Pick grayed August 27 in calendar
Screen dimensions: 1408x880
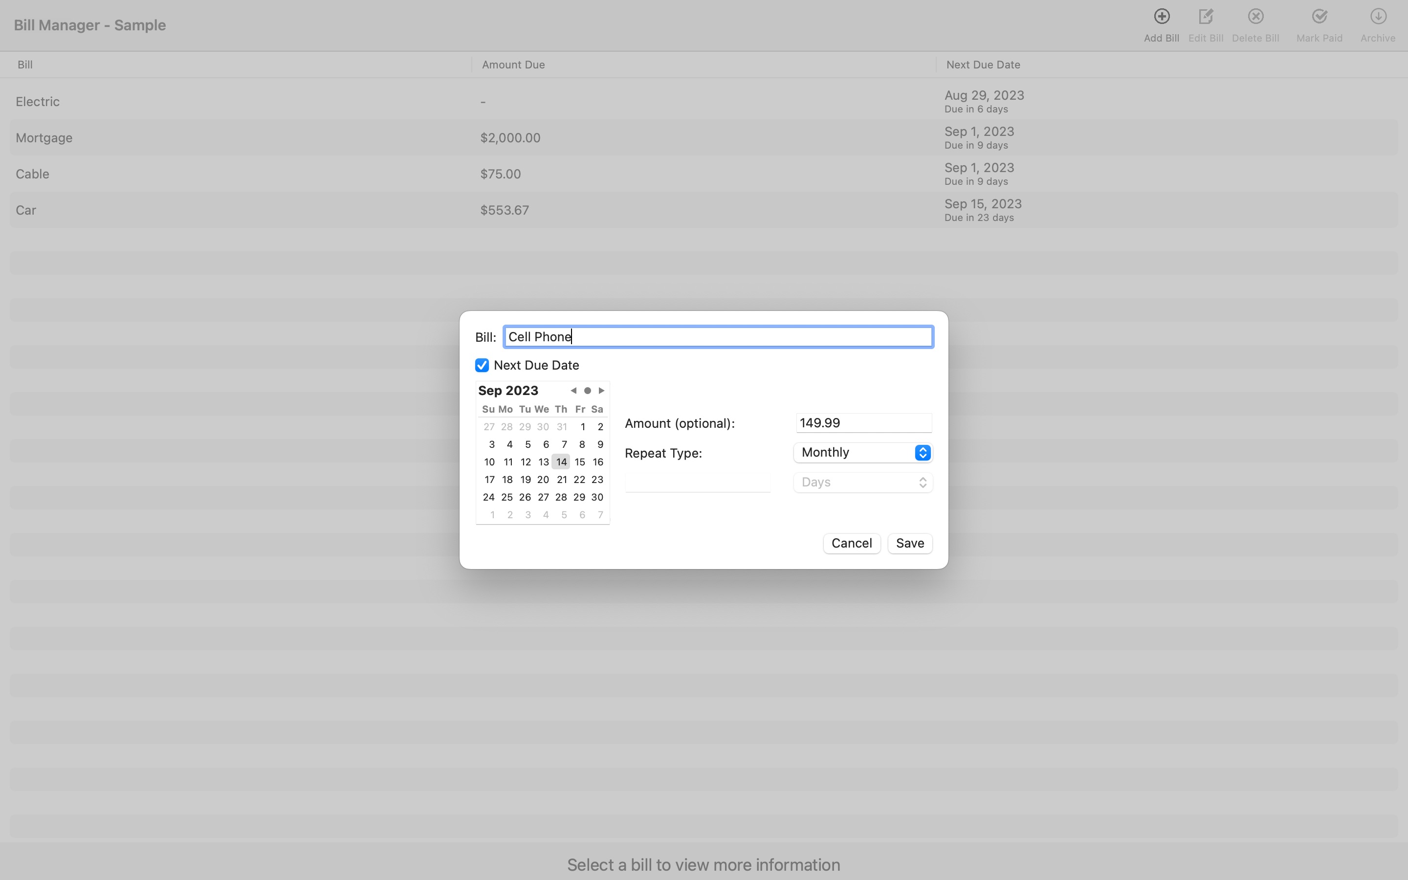[x=489, y=427]
